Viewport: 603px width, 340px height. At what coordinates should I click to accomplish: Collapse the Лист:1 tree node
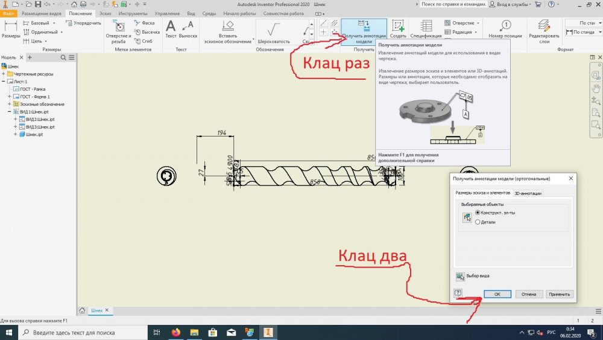pyautogui.click(x=4, y=81)
